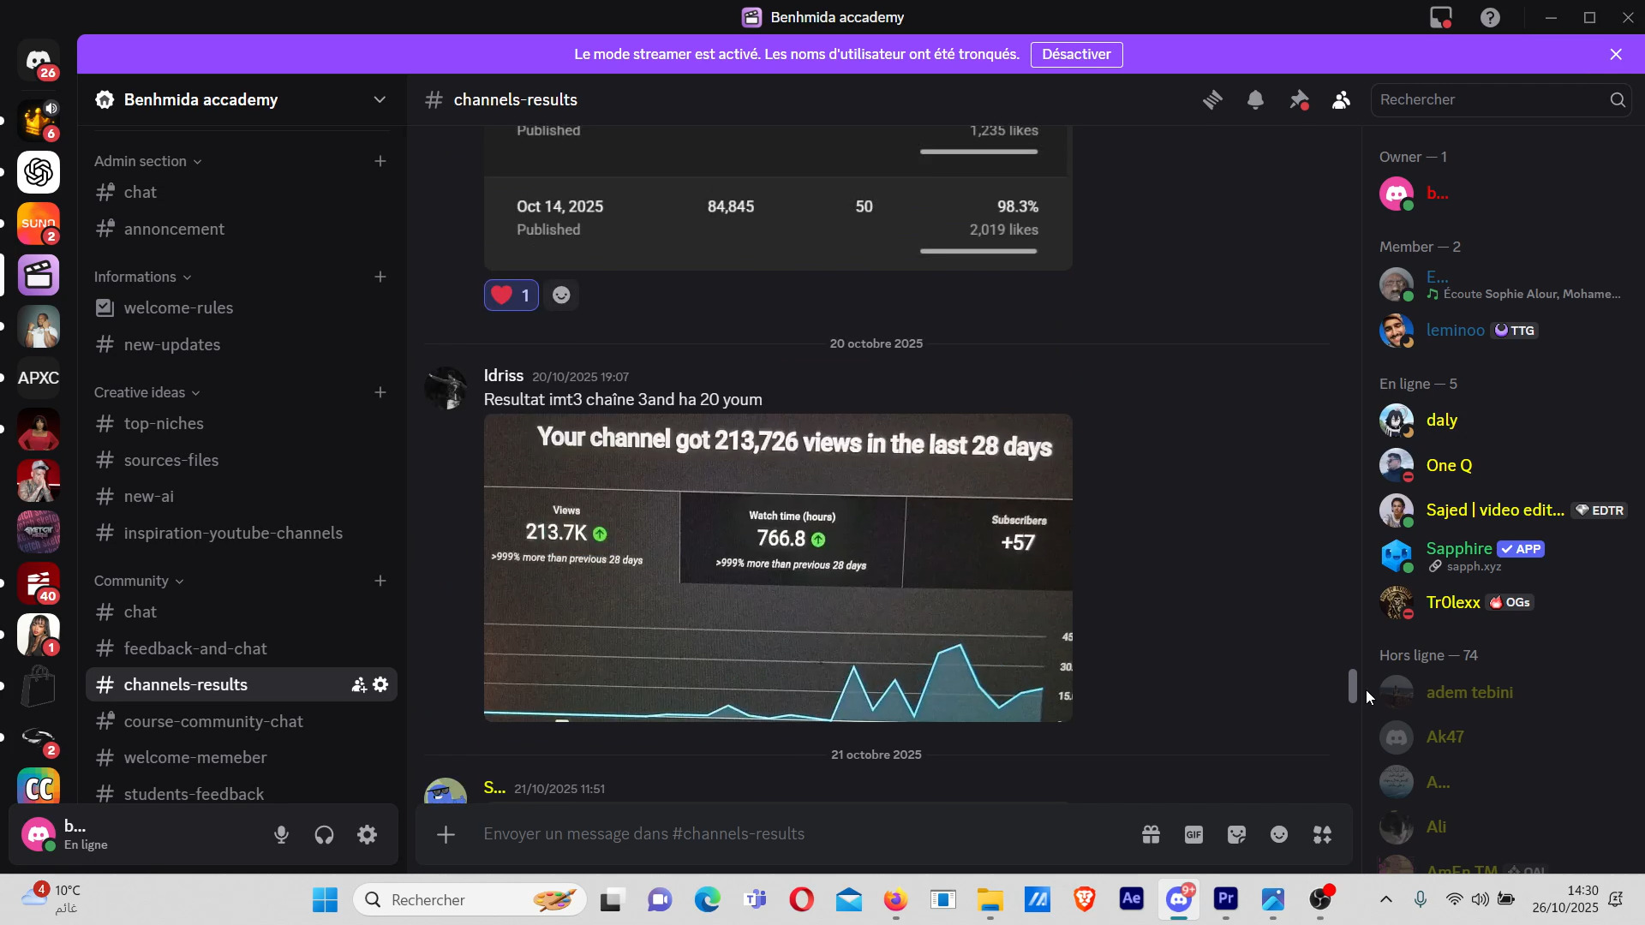Image resolution: width=1645 pixels, height=925 pixels.
Task: Open the Threads icon in channel header
Action: click(1211, 100)
